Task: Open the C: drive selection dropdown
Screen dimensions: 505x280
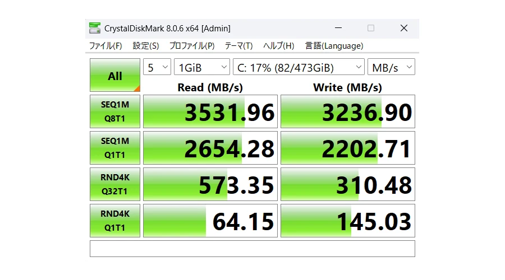Action: (x=299, y=67)
